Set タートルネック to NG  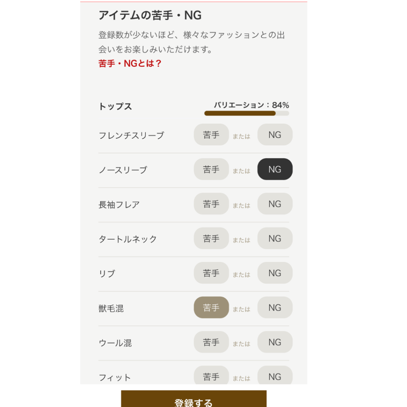pyautogui.click(x=275, y=238)
